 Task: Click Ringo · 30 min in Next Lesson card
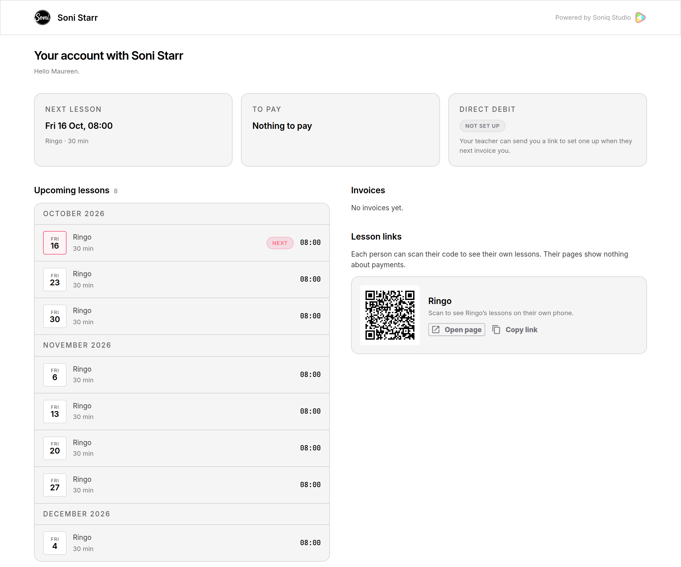pos(67,141)
